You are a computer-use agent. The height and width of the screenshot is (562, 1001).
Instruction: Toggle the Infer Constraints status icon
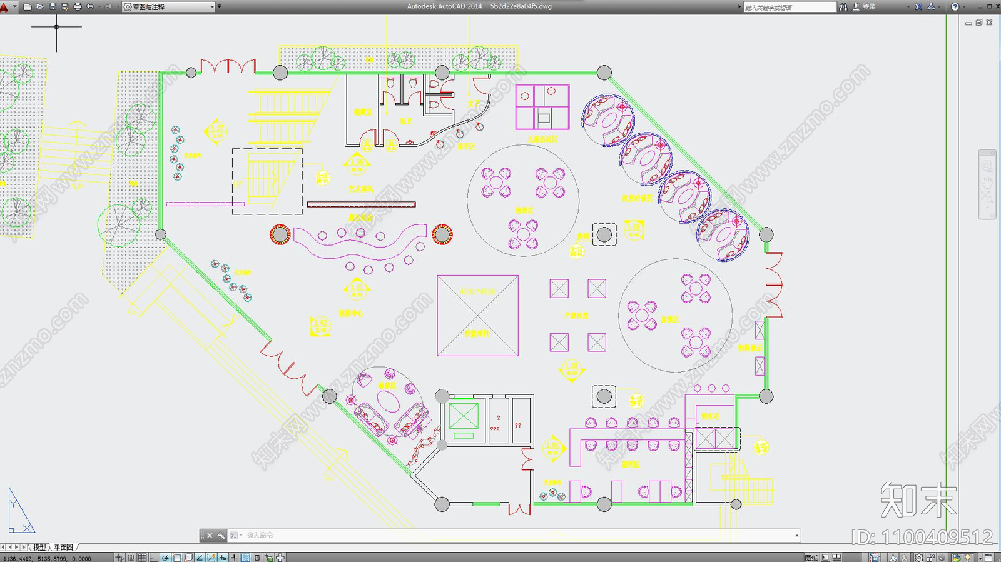pyautogui.click(x=119, y=558)
